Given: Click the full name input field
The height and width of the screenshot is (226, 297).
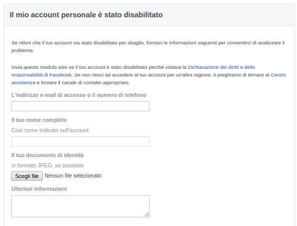Looking at the screenshot, I should pyautogui.click(x=80, y=141).
